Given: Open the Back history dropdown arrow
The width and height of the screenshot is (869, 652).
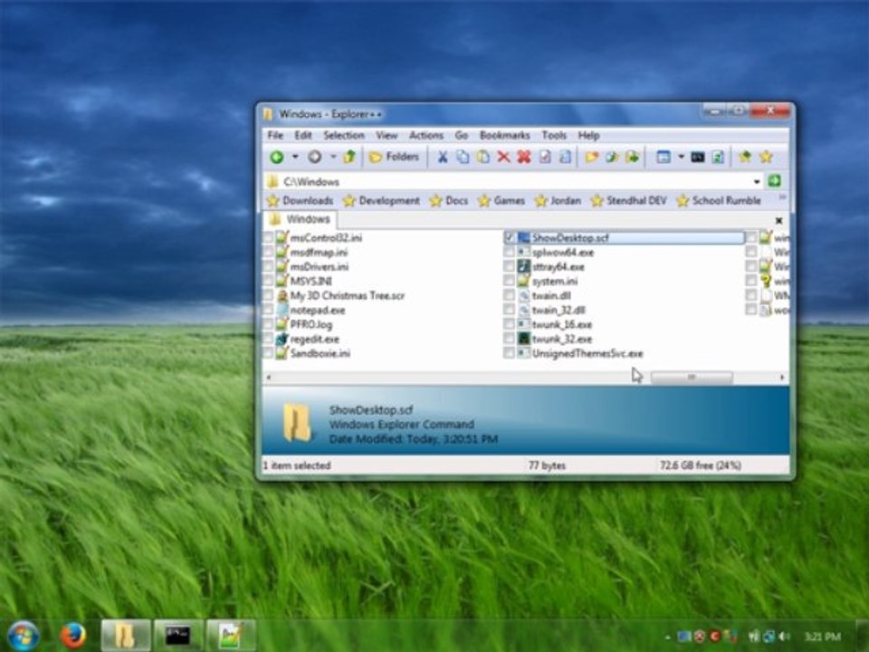Looking at the screenshot, I should click(x=295, y=157).
